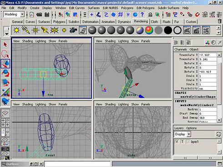The width and height of the screenshot is (223, 167).
Task: Create a point light from shelf
Action: click(x=35, y=30)
